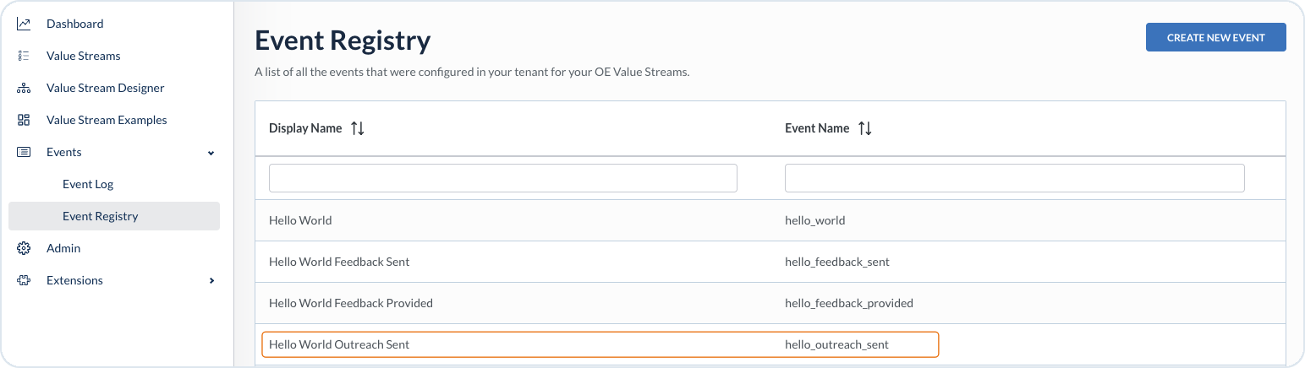Open the Admin section

pyautogui.click(x=63, y=248)
